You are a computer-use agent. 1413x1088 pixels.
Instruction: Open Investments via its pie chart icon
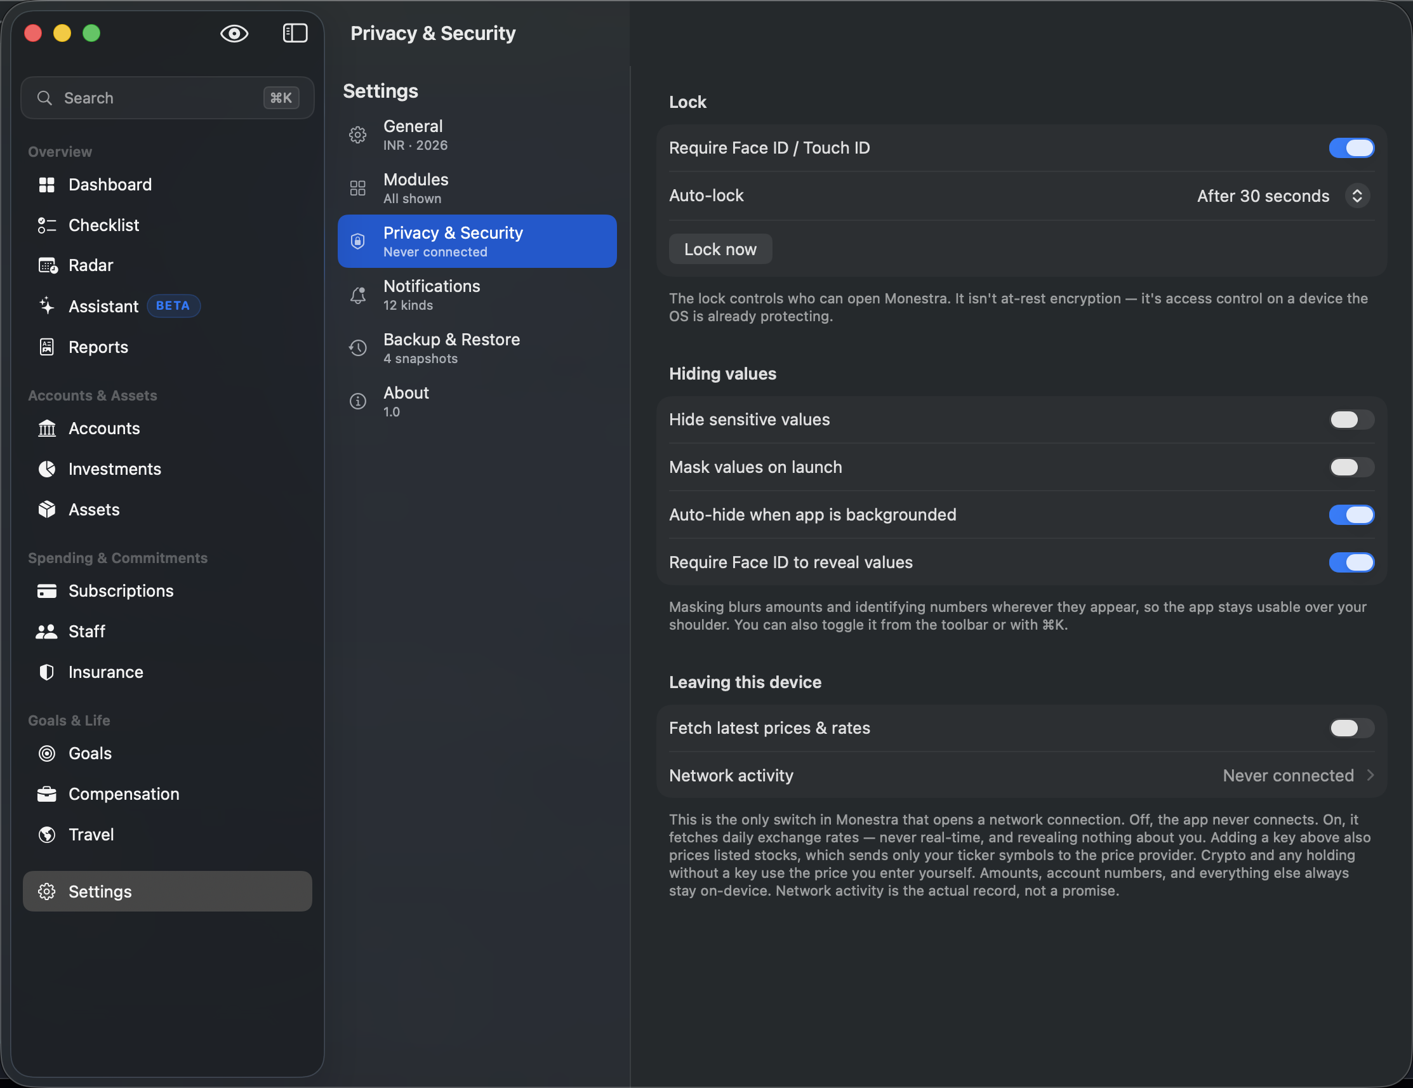46,469
